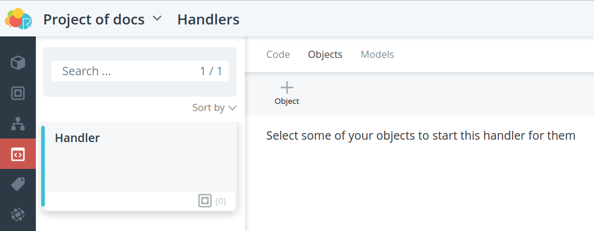
Task: Click the Object label button
Action: pos(287,101)
